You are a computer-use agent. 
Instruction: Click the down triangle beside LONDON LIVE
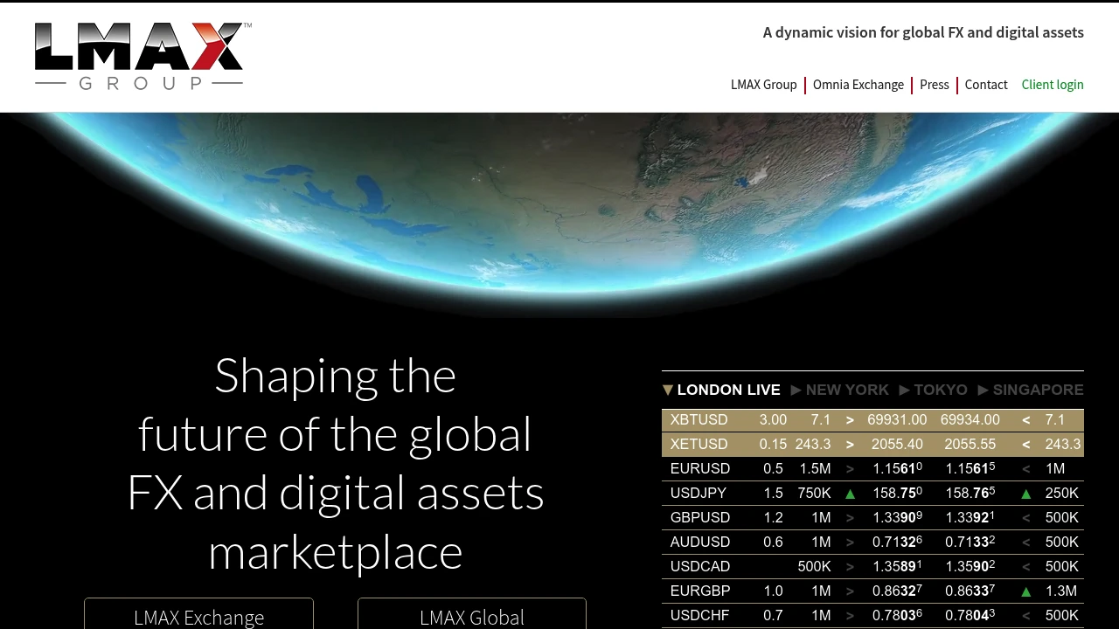(x=668, y=391)
